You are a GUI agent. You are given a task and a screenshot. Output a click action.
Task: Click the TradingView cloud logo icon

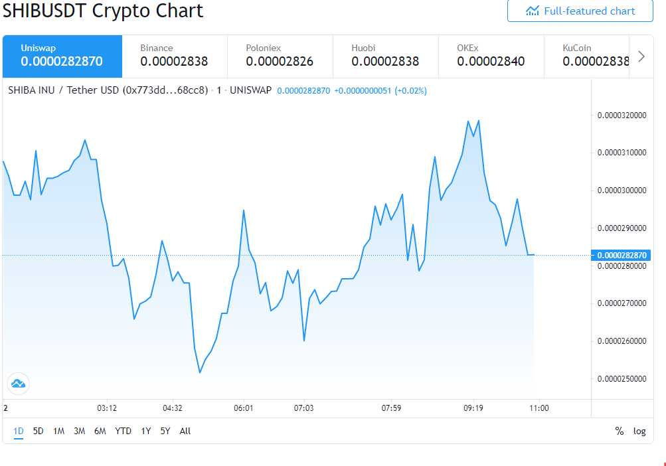tap(19, 384)
